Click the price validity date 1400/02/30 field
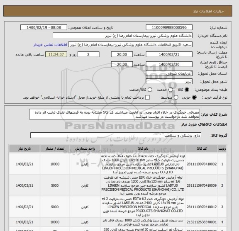The height and width of the screenshot is (231, 239). [x=169, y=64]
